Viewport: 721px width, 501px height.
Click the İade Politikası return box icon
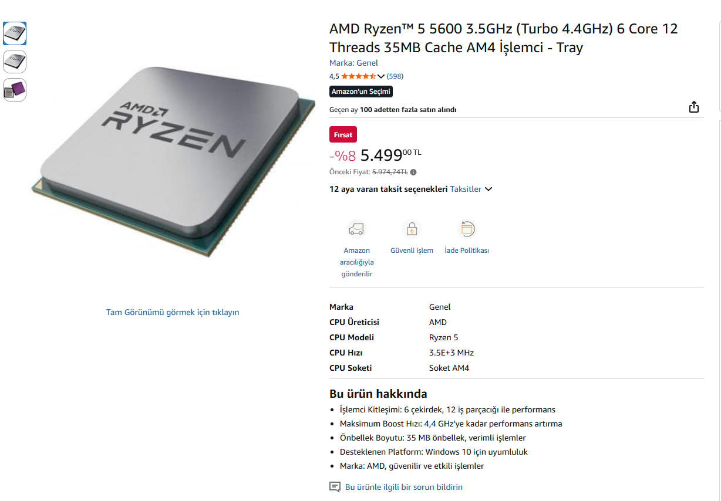pyautogui.click(x=467, y=228)
